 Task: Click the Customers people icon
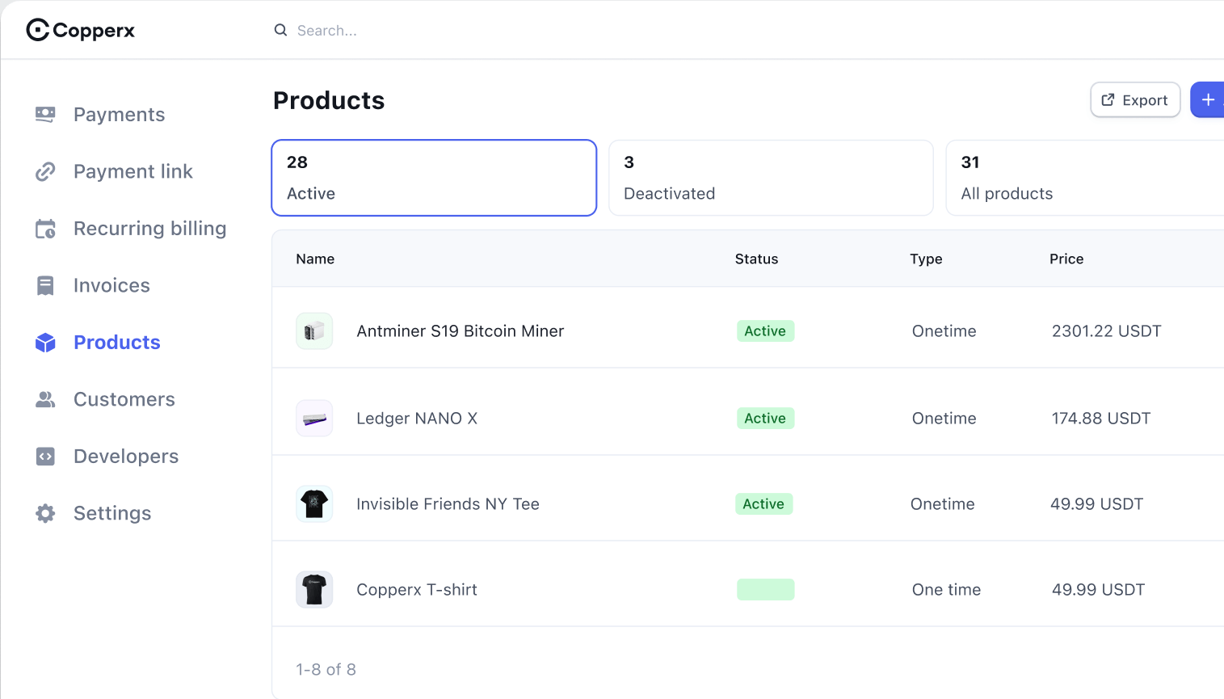[45, 399]
